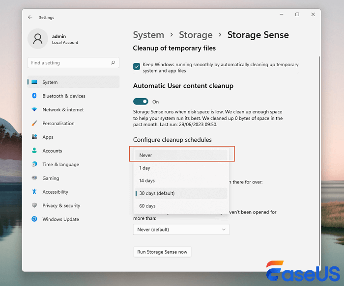Turn off Automatic User content cleanup toggle
344x286 pixels.
141,102
